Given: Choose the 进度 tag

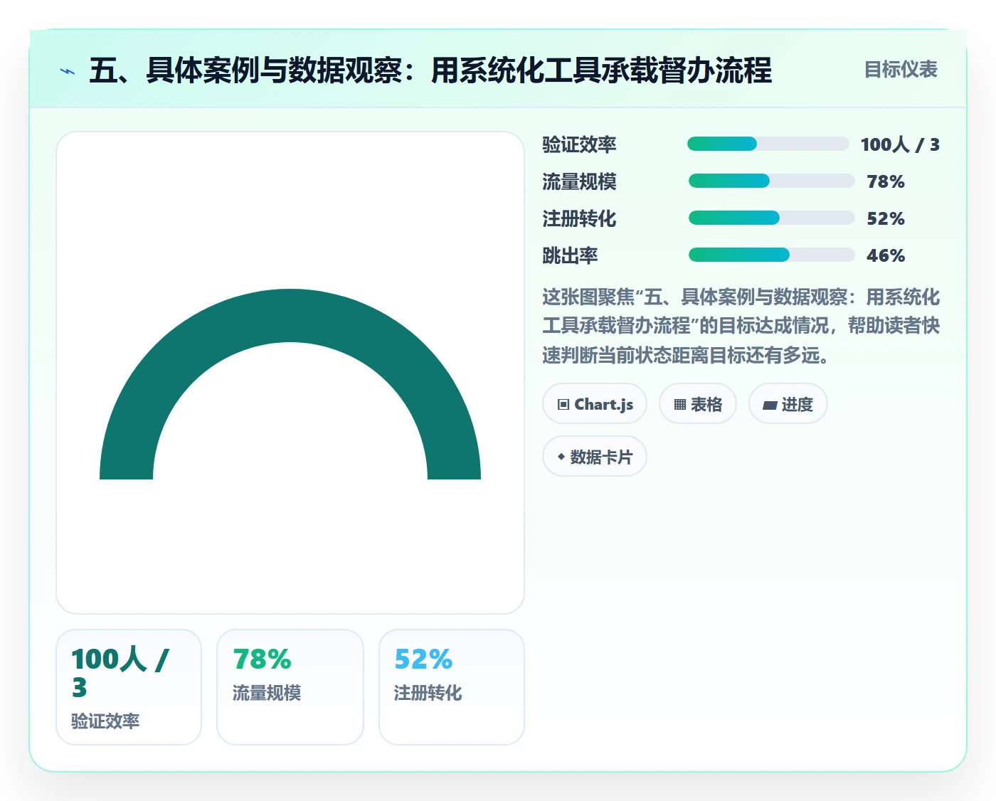Looking at the screenshot, I should click(788, 404).
